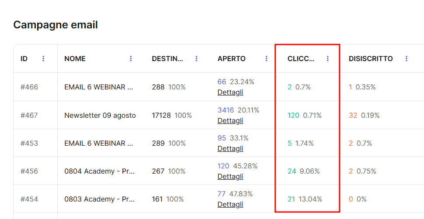Click opened count 95
This screenshot has width=424, height=219.
click(222, 138)
